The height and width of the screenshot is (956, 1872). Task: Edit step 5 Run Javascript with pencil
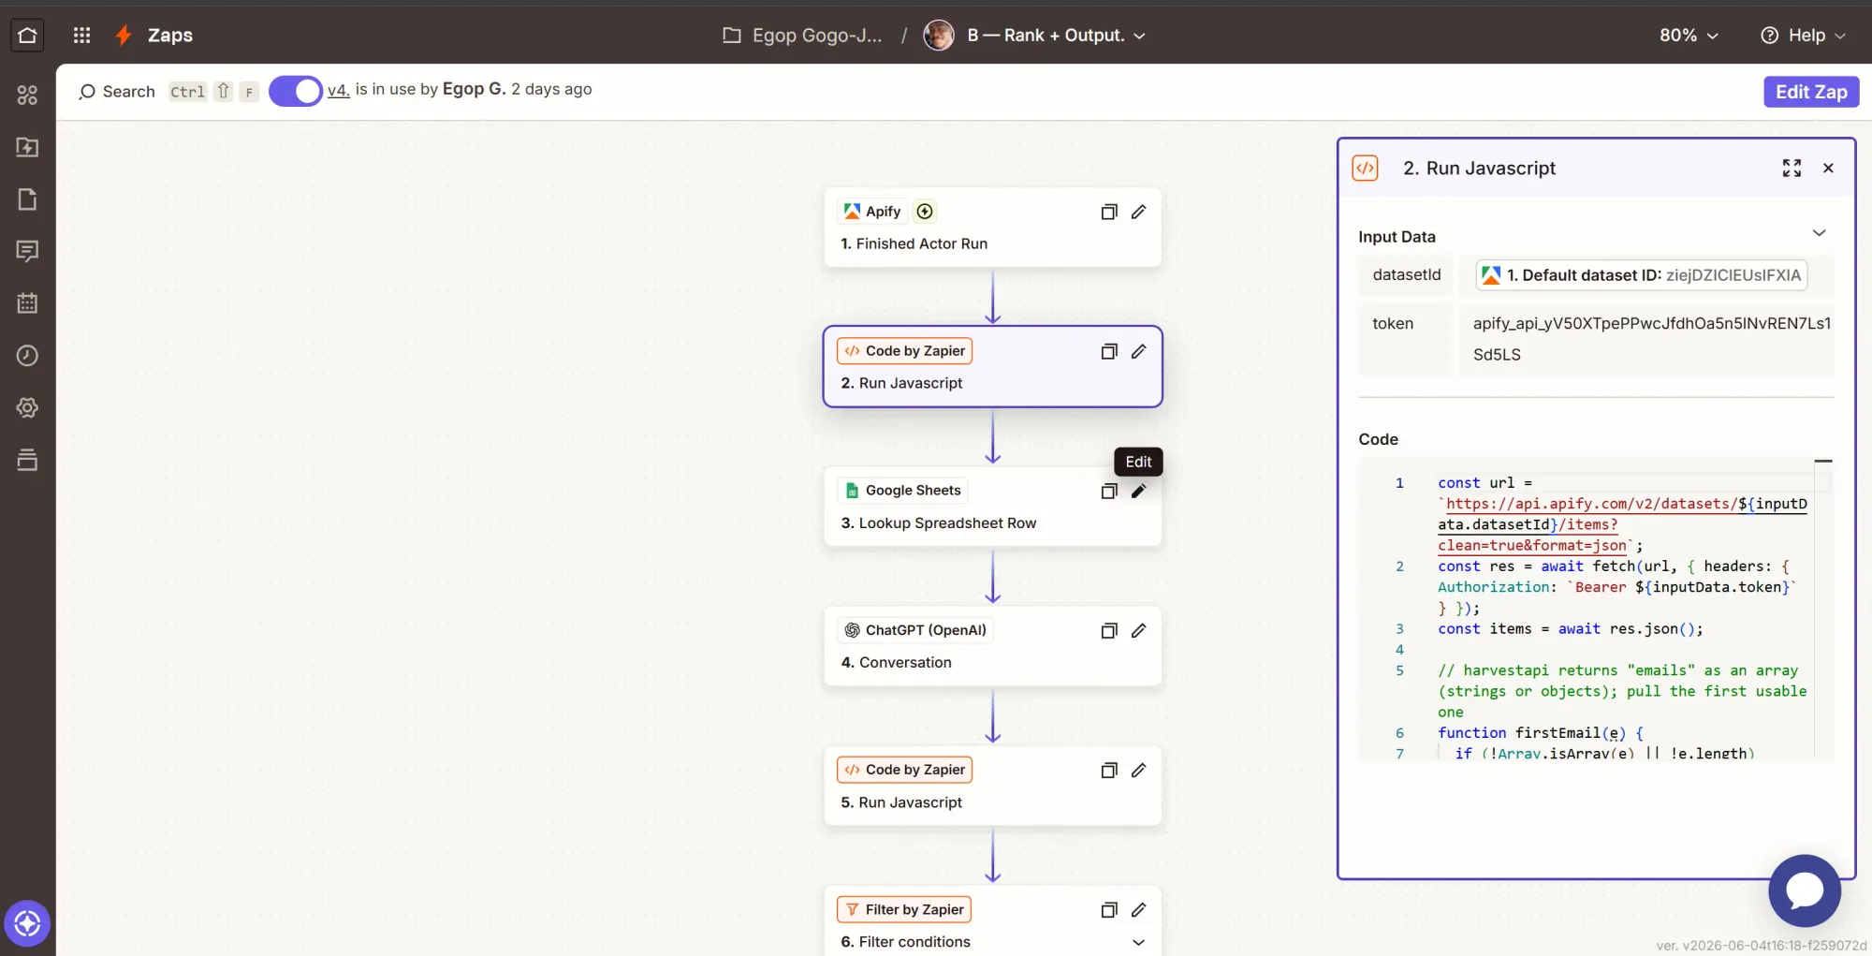pyautogui.click(x=1138, y=770)
